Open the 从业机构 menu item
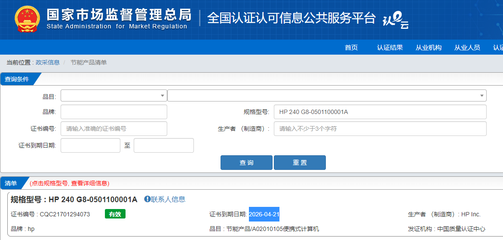This screenshot has height=240, width=503. 429,47
